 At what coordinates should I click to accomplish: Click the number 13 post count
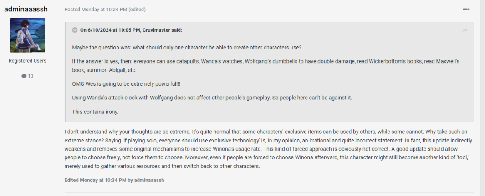tap(31, 76)
